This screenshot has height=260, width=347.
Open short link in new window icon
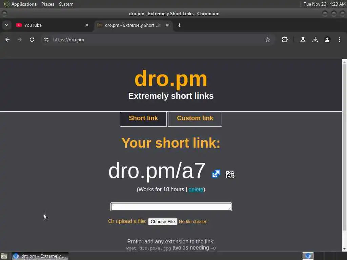(216, 174)
